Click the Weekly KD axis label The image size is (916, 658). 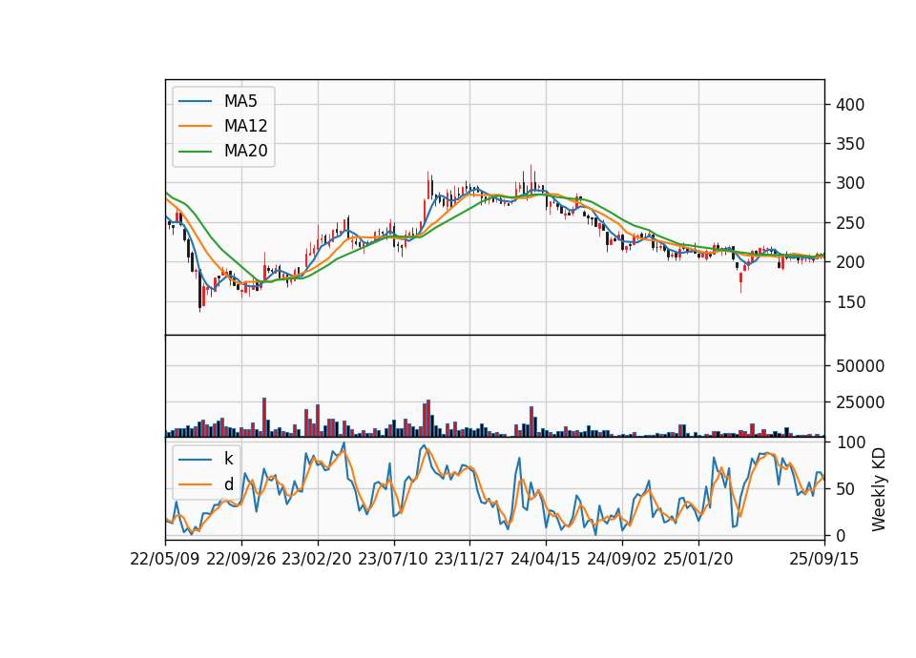coord(879,489)
